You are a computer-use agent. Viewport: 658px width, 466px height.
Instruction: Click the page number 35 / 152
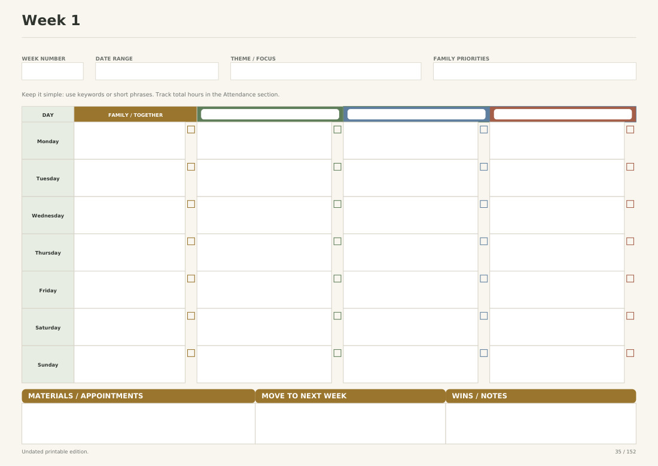[625, 452]
